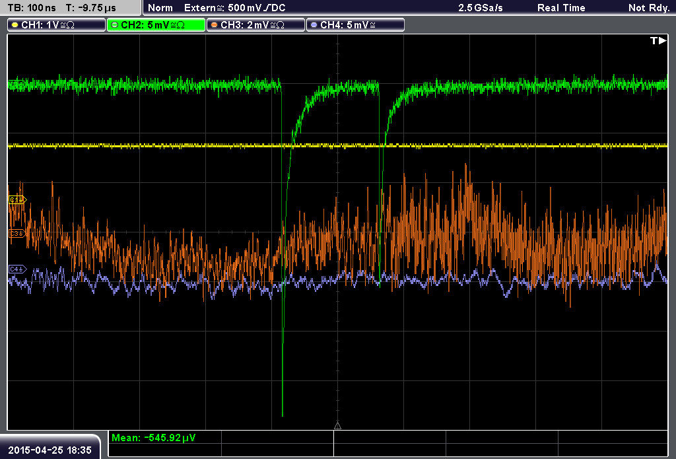Click the green C2 ground level marker
Screen dimensions: 676x459
17,84
